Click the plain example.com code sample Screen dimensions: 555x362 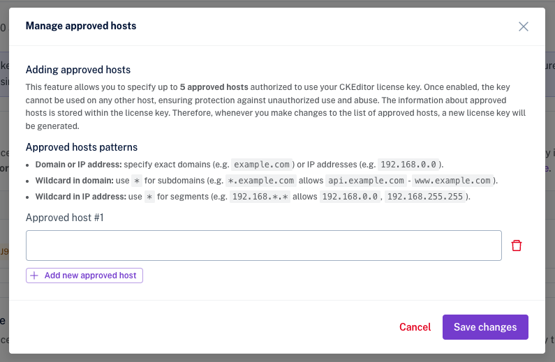262,165
